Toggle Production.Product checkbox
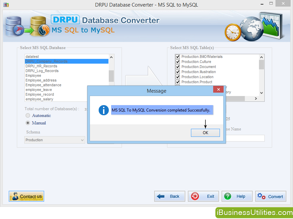Viewport: 293px width, 219px height. coord(177,82)
